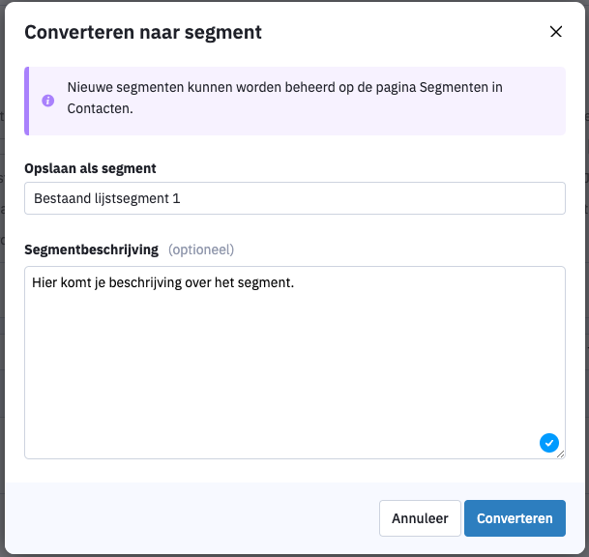Click the Segmentbeschrijving label

click(91, 249)
